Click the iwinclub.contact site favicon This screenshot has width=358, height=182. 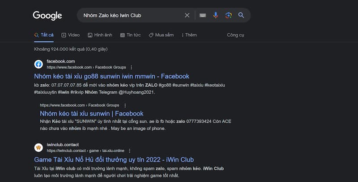38,148
